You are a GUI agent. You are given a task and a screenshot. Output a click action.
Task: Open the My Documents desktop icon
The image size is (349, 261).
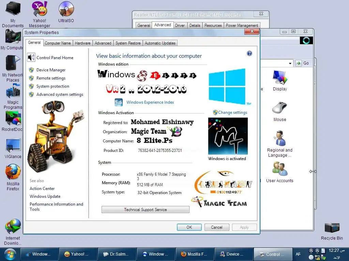[13, 14]
